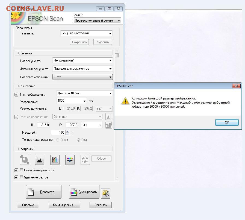245x220 pixels.
Task: Click the auto exposure icon in Настройки
Action: point(25,160)
